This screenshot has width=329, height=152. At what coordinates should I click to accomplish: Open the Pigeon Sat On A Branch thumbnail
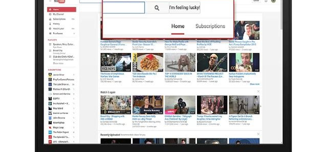(244, 105)
